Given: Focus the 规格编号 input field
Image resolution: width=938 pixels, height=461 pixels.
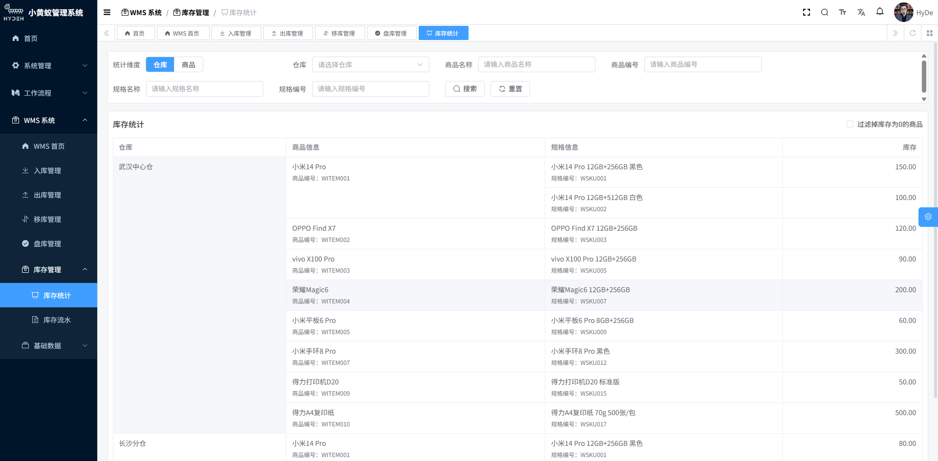Looking at the screenshot, I should [370, 89].
